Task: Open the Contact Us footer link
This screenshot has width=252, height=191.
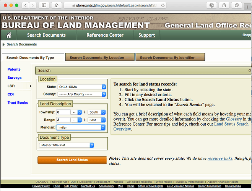Action: [x=88, y=186]
